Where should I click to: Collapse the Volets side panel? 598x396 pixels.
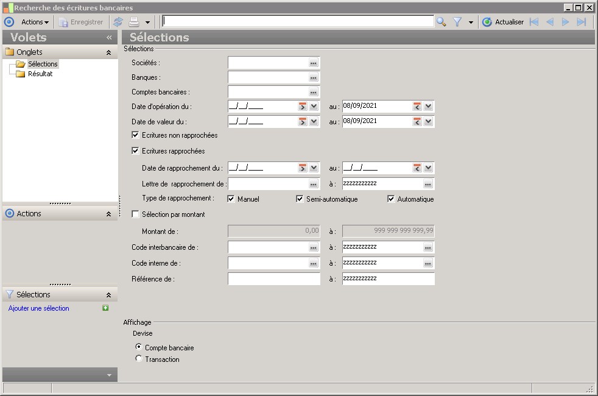pyautogui.click(x=109, y=37)
